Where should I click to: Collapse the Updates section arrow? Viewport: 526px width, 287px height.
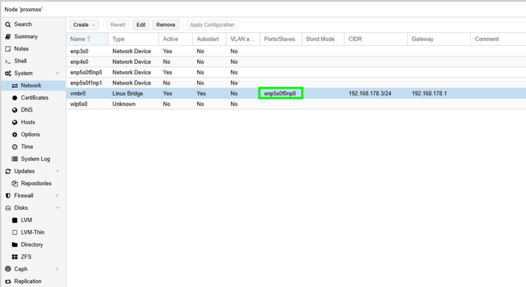click(x=57, y=171)
